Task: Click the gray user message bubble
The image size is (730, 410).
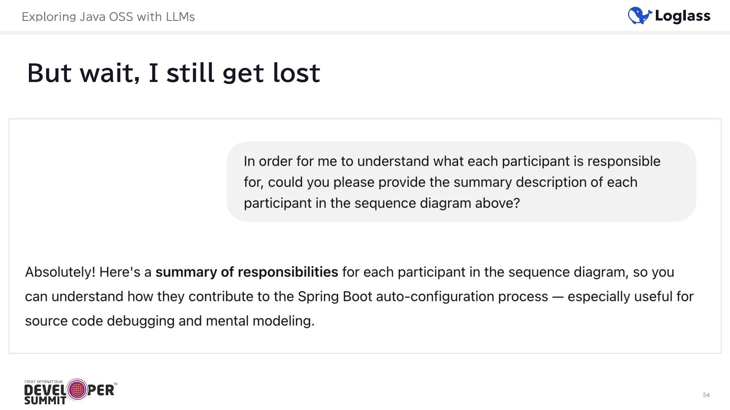Action: pos(461,181)
